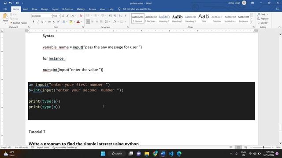Viewport: 282px width, 158px height.
Task: Toggle Bold formatting
Action: click(33, 22)
